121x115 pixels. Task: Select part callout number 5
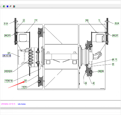point(113,64)
